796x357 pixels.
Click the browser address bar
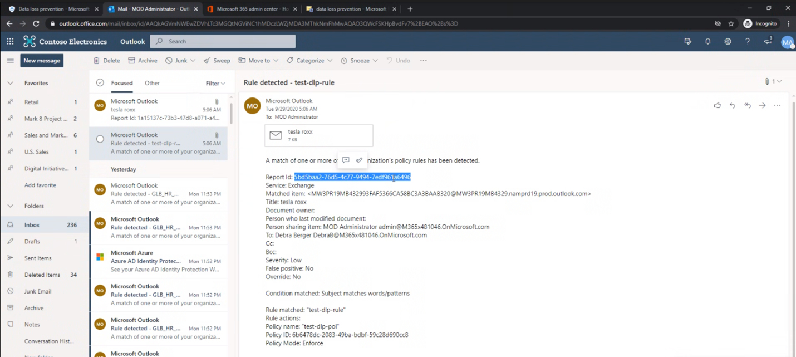379,24
